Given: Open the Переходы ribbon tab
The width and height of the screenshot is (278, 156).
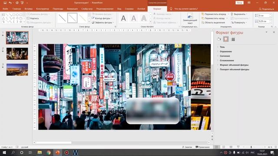Looking at the screenshot, I should (x=58, y=9).
